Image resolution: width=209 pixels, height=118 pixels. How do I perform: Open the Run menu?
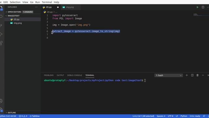[x=38, y=2]
